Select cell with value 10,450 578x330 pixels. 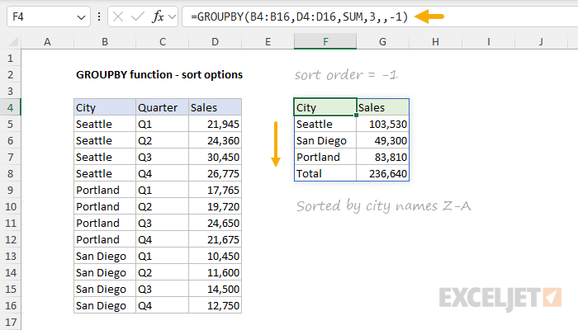tap(215, 256)
